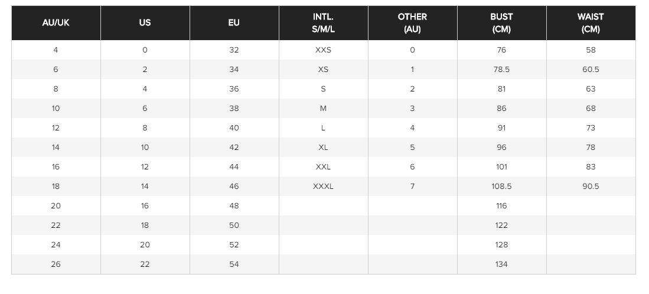Select the INTL. S/M/L header cell
649x294 pixels.
coord(323,23)
